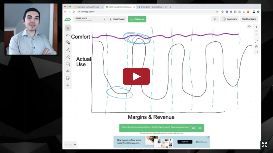This screenshot has height=153, width=273.
Task: Click Sign up here premium link
Action: (179, 133)
